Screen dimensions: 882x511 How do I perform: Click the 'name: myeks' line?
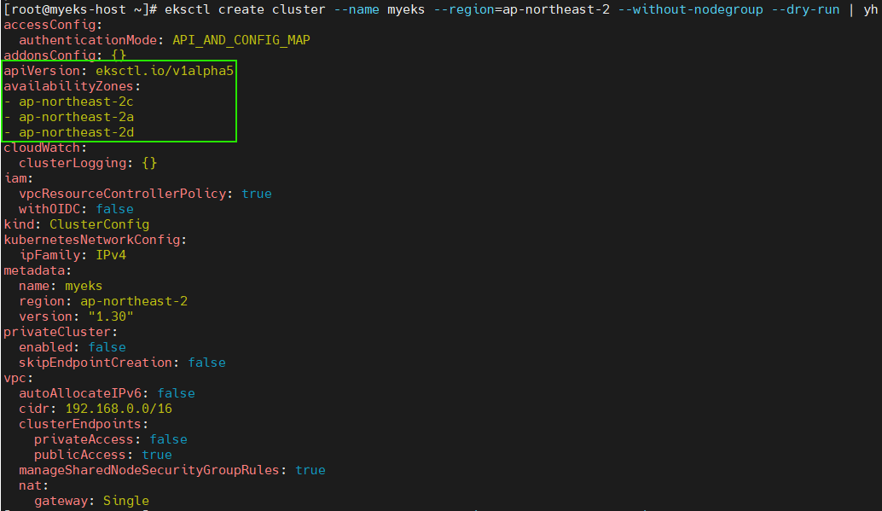coord(61,286)
